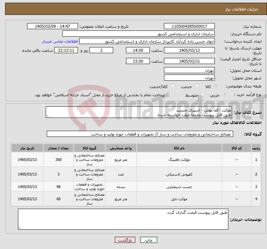Click the delivery province تهران field
The image size is (267, 249).
[x=189, y=70]
